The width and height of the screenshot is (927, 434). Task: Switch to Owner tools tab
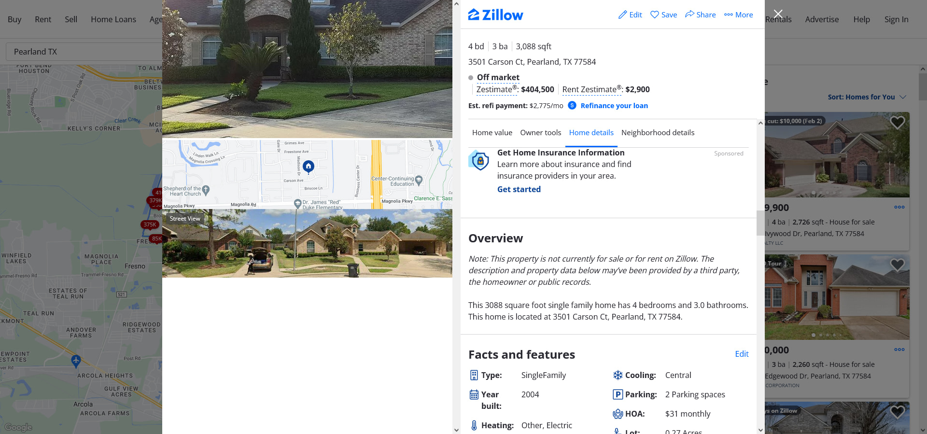[x=541, y=133]
